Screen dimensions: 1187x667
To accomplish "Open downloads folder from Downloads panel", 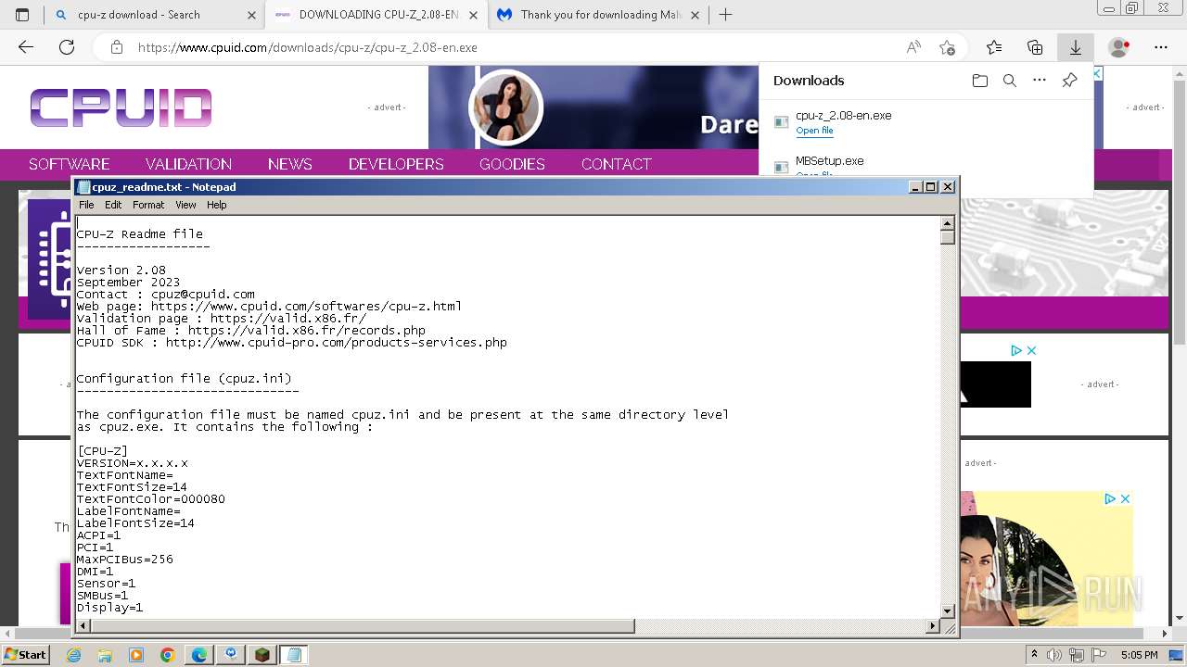I will point(980,81).
